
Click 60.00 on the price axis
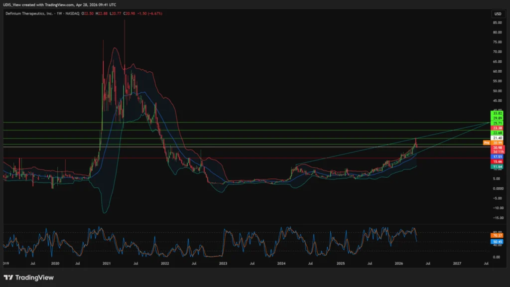[x=497, y=71]
